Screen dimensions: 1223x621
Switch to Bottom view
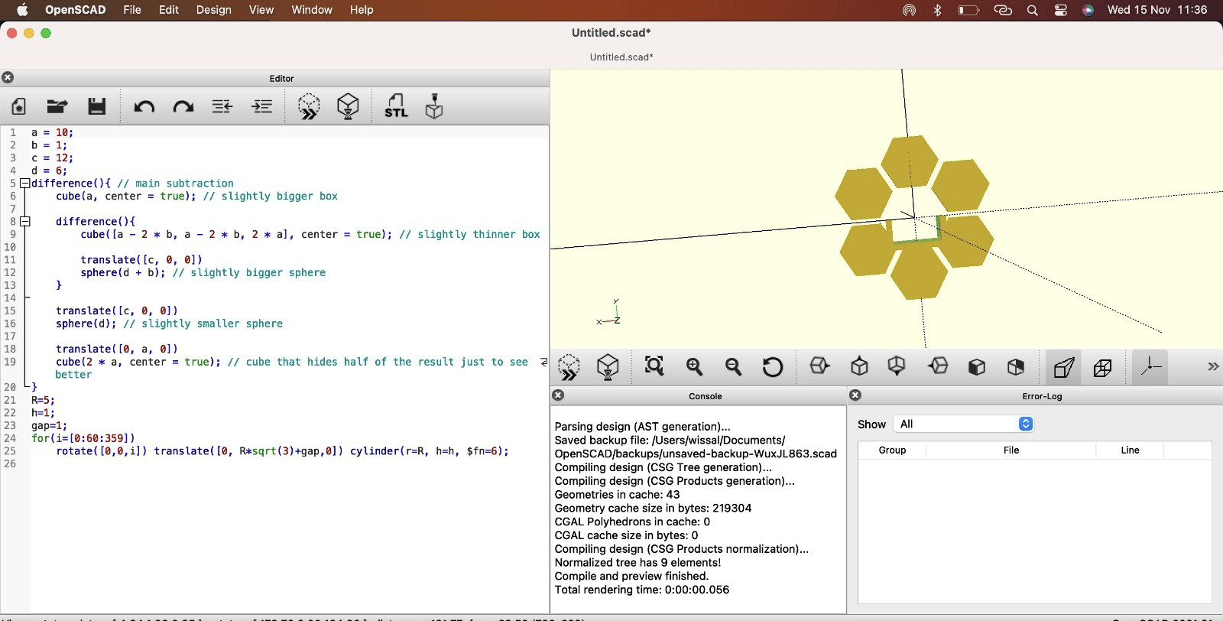click(897, 366)
